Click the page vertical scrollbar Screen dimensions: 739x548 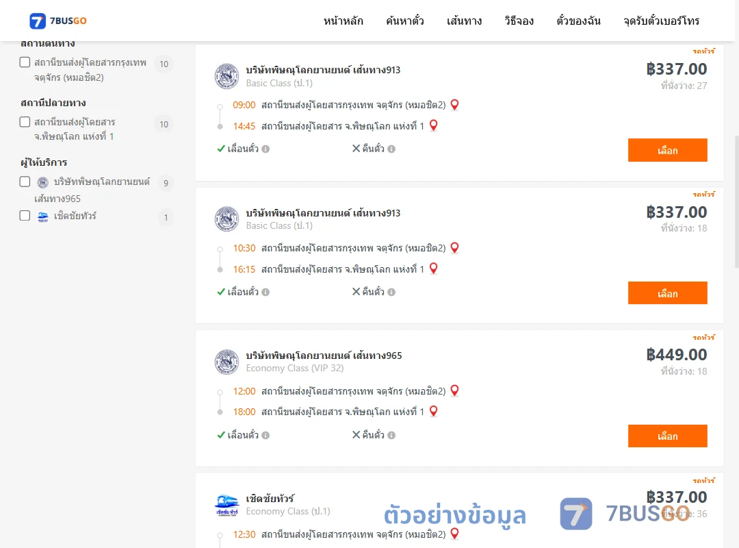(x=737, y=202)
